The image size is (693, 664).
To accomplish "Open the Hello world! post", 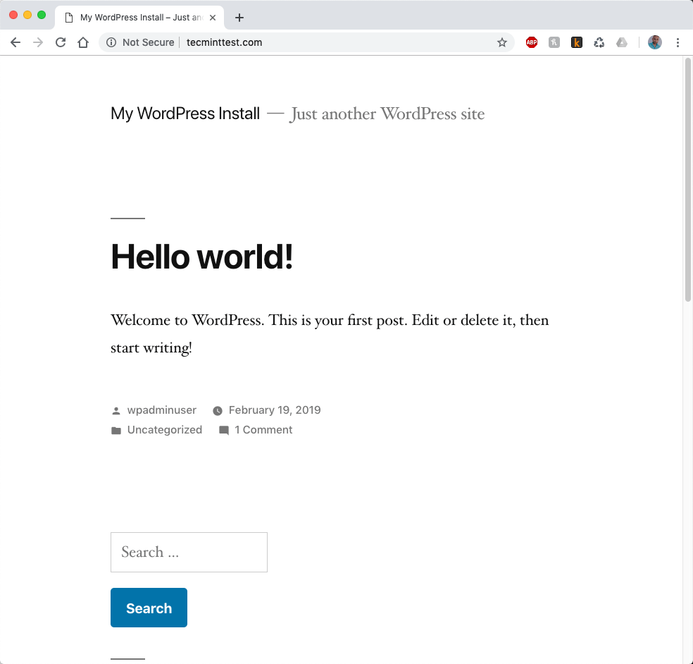I will coord(201,257).
